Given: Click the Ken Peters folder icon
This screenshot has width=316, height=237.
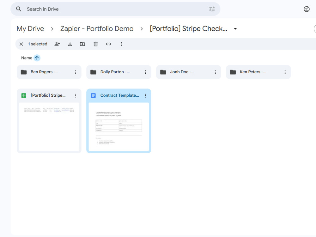Looking at the screenshot, I should [233, 72].
